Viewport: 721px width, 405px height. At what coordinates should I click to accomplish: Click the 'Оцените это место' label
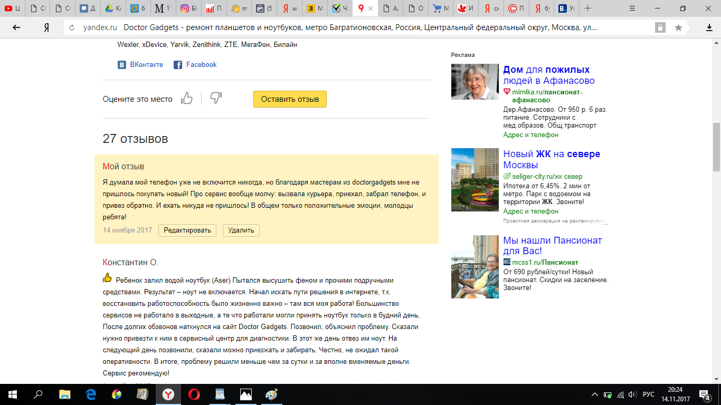(x=137, y=99)
